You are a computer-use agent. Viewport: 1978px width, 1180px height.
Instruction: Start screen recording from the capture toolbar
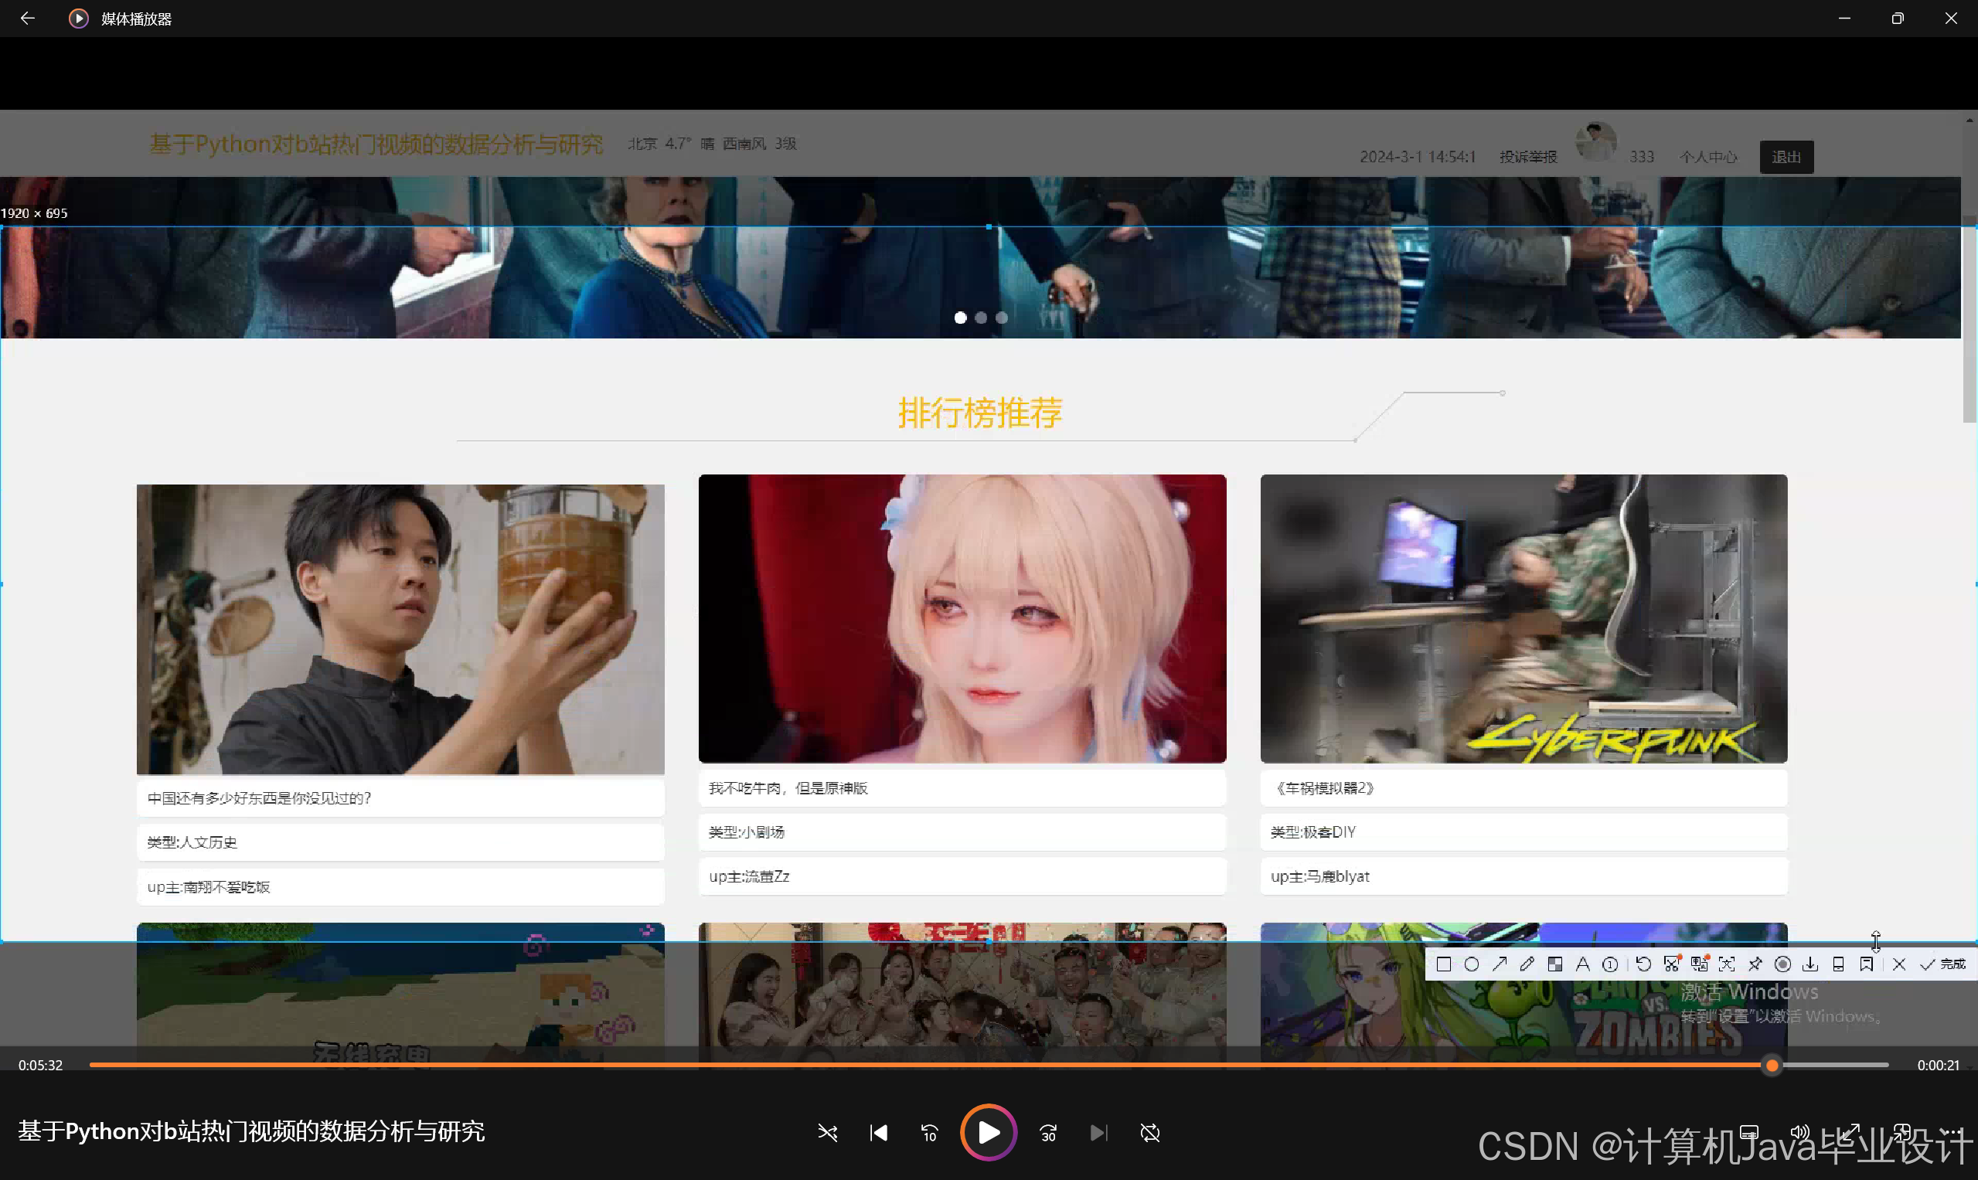pyautogui.click(x=1782, y=964)
